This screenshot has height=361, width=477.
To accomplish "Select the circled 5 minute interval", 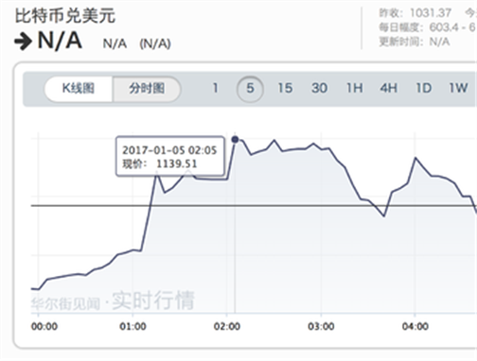I will point(250,89).
